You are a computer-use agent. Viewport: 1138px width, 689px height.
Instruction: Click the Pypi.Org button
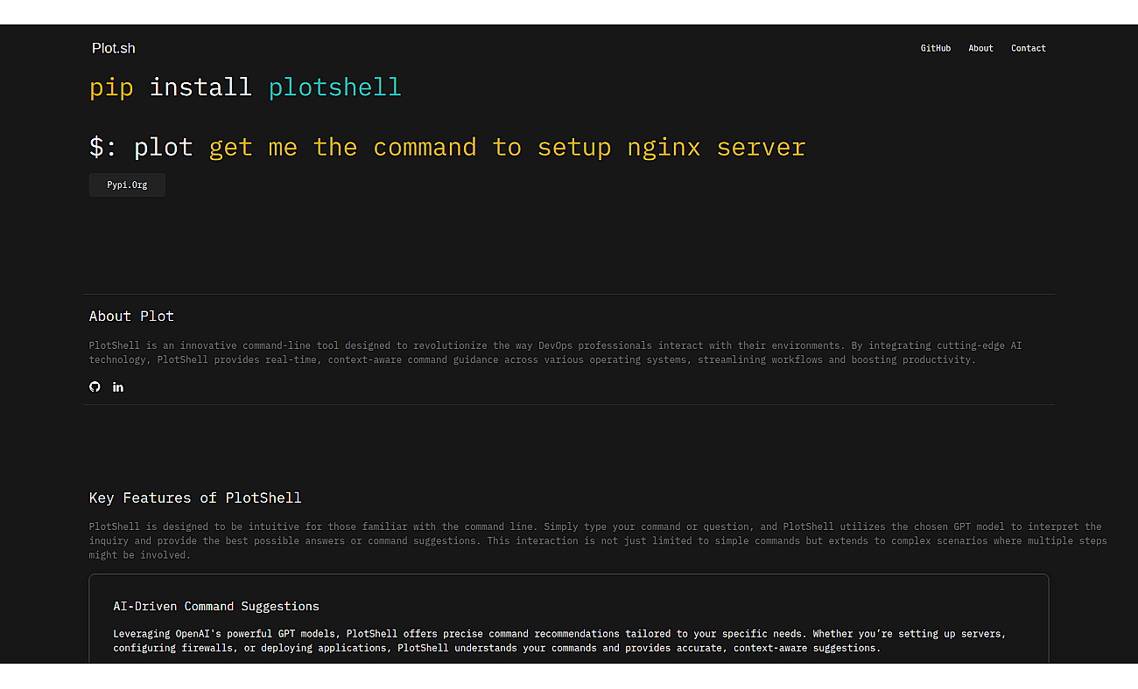127,185
